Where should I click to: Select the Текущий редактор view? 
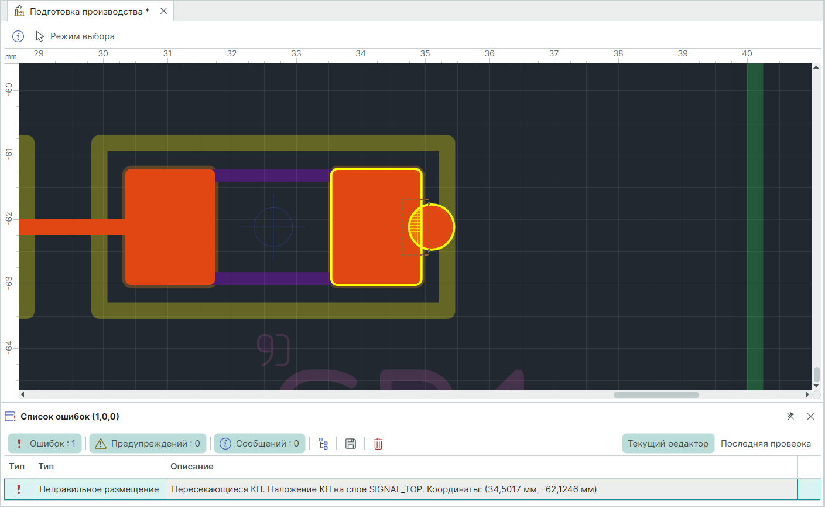coord(668,444)
